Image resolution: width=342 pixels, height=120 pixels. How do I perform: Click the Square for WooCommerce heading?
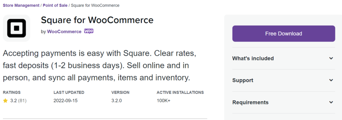(x=97, y=20)
